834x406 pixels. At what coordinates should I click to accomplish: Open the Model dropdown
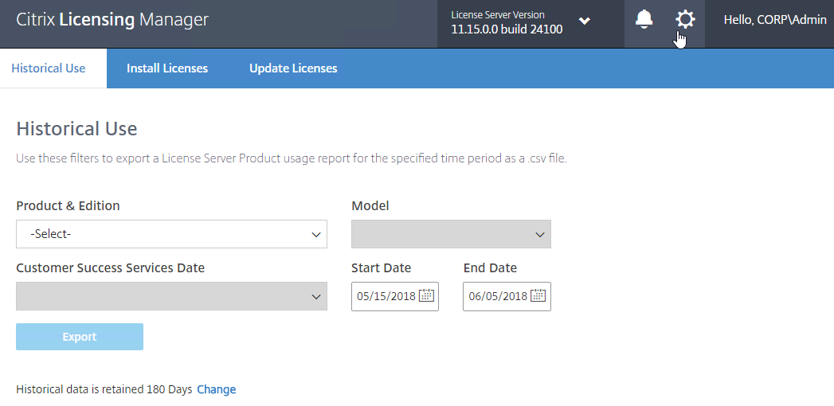[451, 234]
